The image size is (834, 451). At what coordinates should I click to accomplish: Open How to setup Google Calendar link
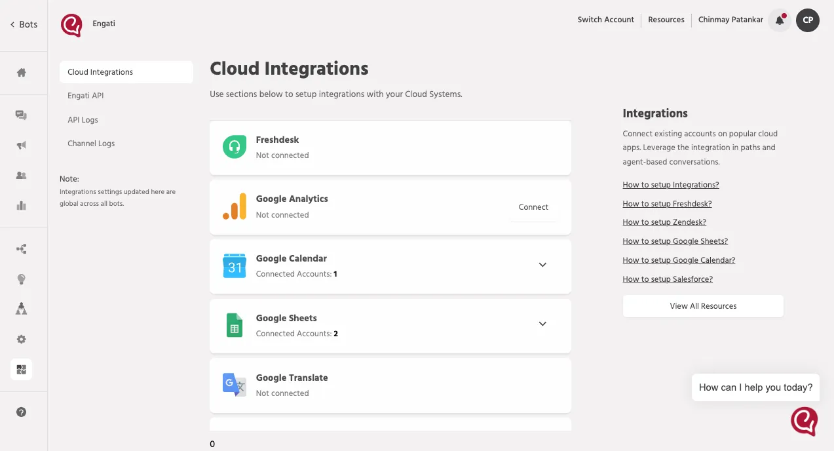click(x=679, y=260)
